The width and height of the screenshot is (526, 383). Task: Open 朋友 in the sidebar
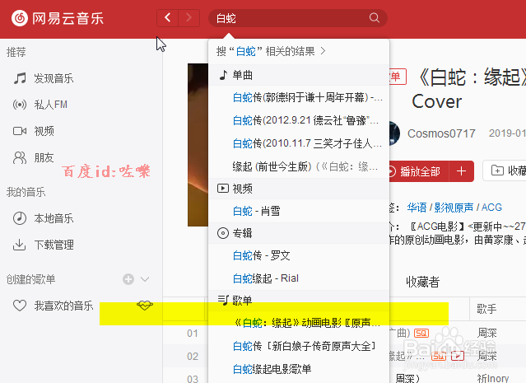44,157
